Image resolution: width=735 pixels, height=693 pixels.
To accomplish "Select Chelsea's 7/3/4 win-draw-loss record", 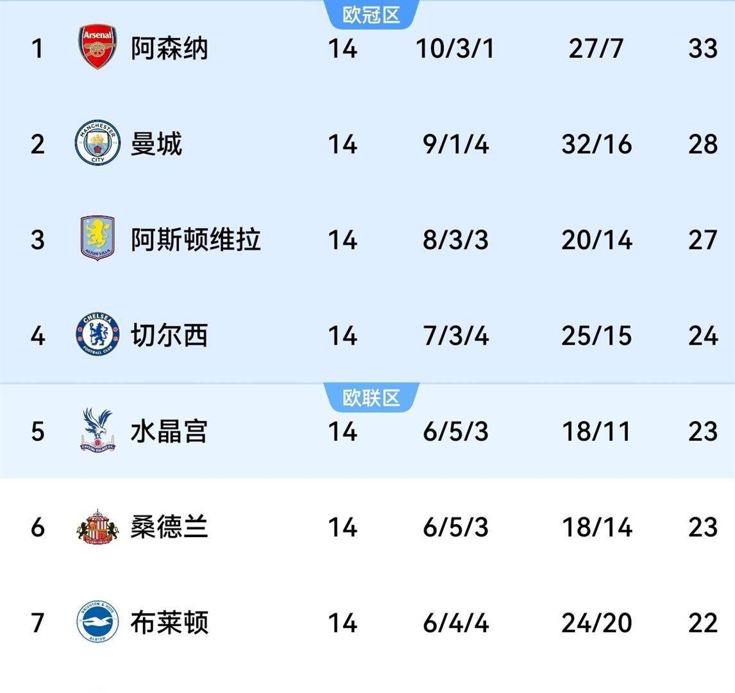I will 455,336.
